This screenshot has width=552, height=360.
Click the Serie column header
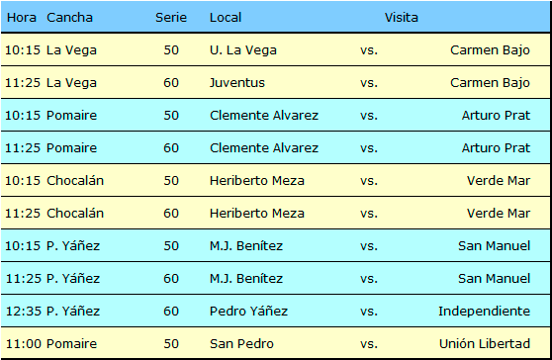pyautogui.click(x=171, y=17)
